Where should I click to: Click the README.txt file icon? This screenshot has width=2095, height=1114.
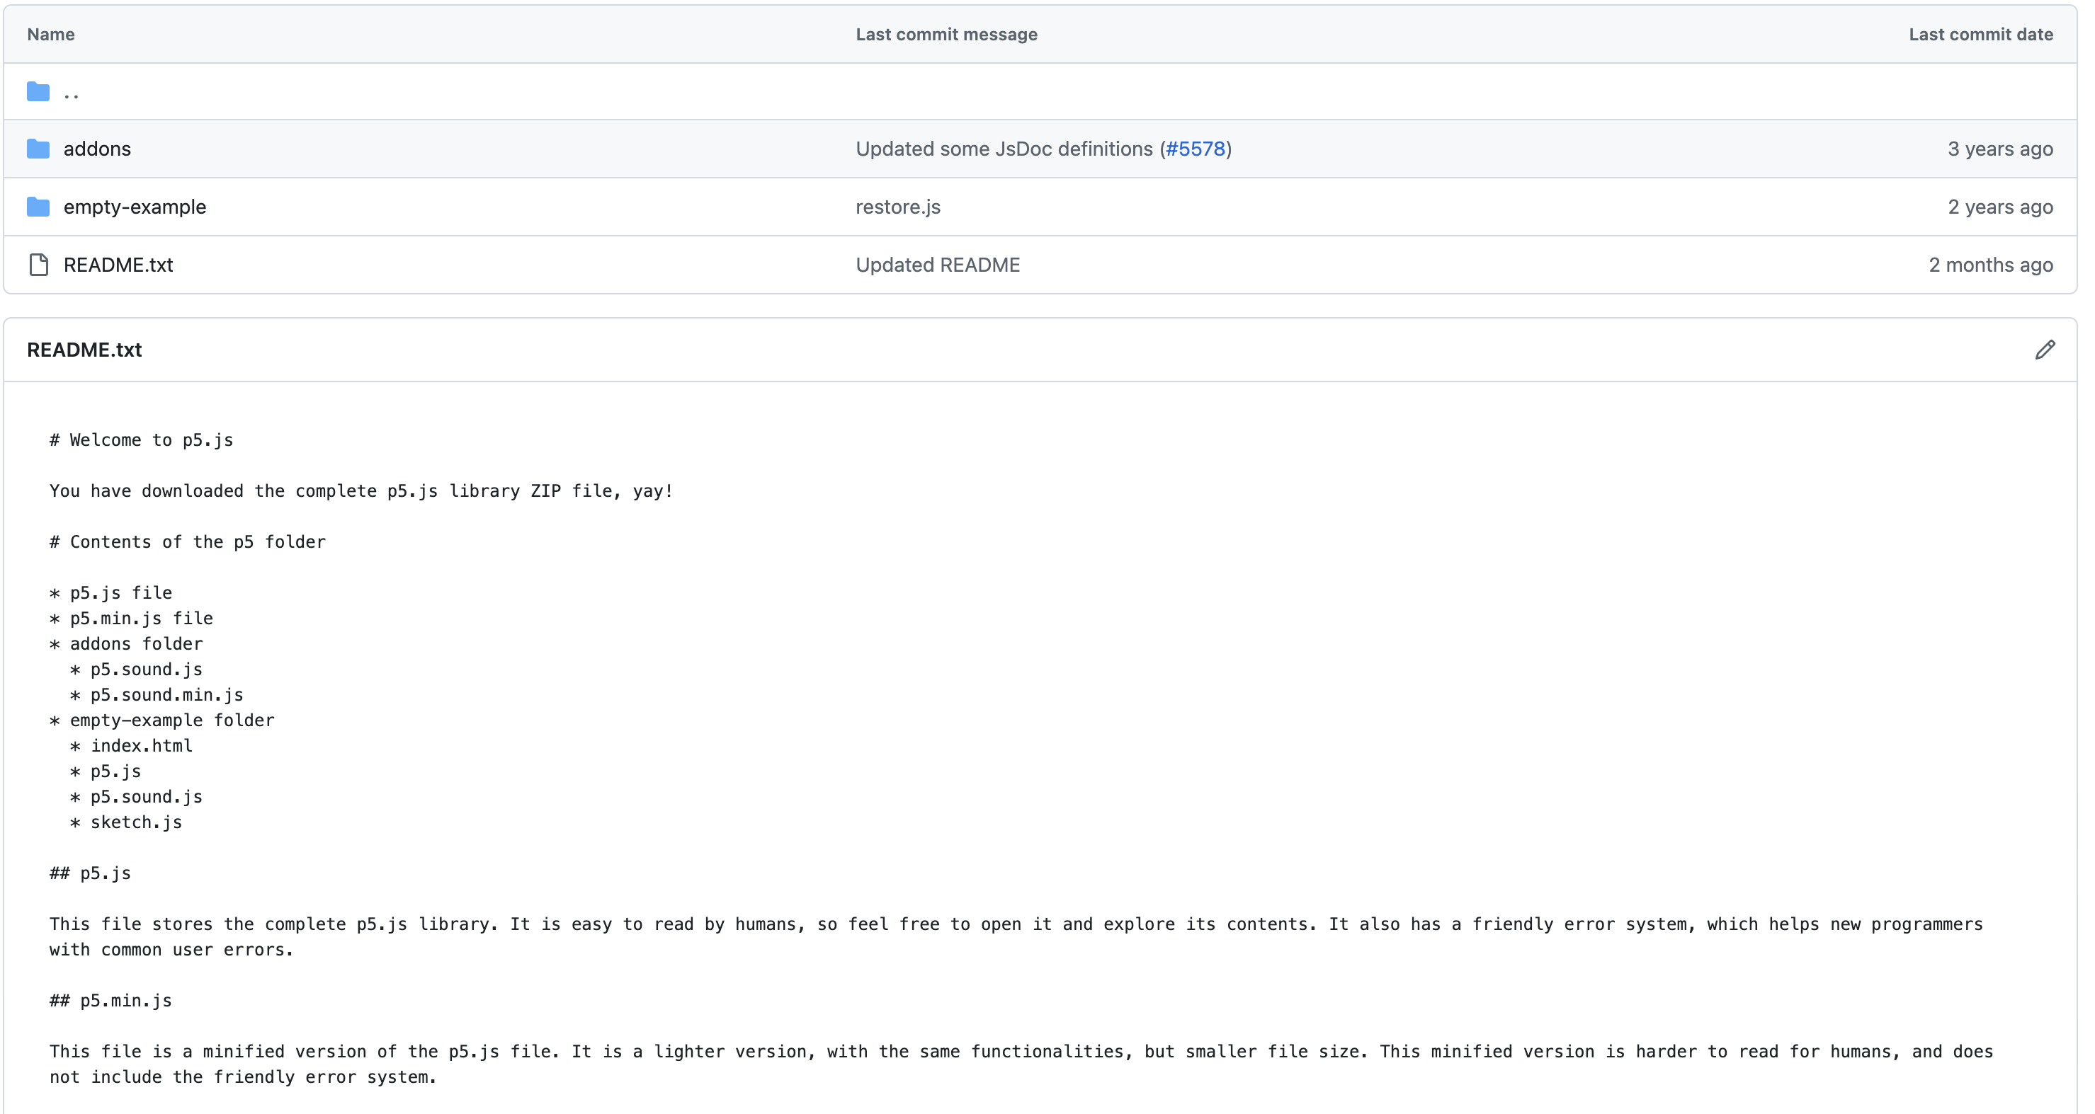[x=38, y=265]
